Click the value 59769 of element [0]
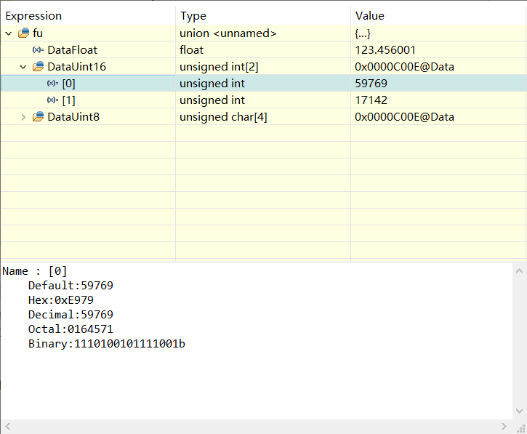The image size is (527, 434). coord(371,84)
